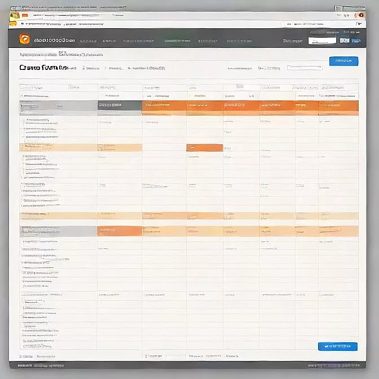Click the small icon before the pagination field
Image resolution: width=379 pixels, height=379 pixels.
click(x=146, y=356)
